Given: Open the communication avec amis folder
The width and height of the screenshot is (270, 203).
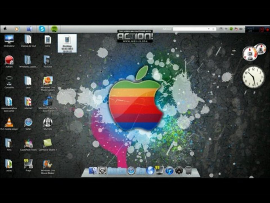Looking at the screenshot, I should (9, 104).
